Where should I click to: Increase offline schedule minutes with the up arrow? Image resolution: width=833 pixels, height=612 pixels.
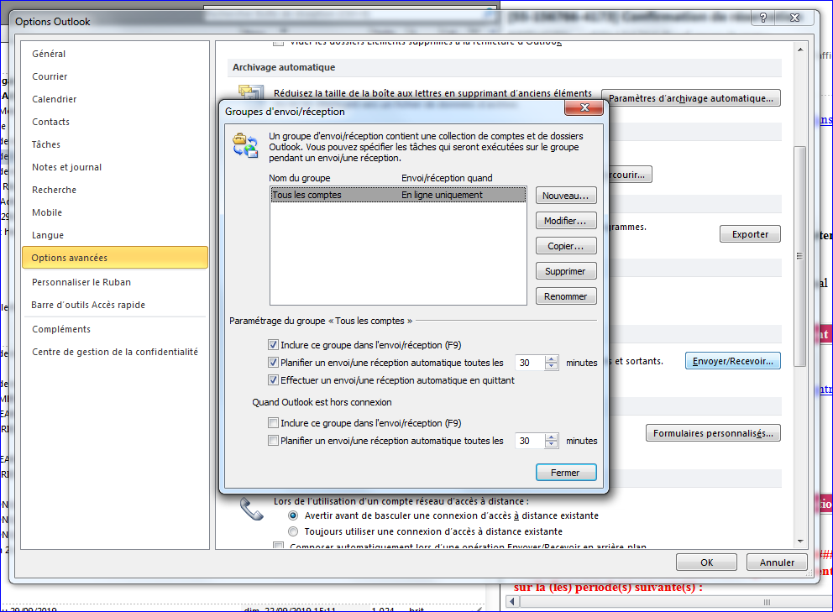[x=552, y=437]
